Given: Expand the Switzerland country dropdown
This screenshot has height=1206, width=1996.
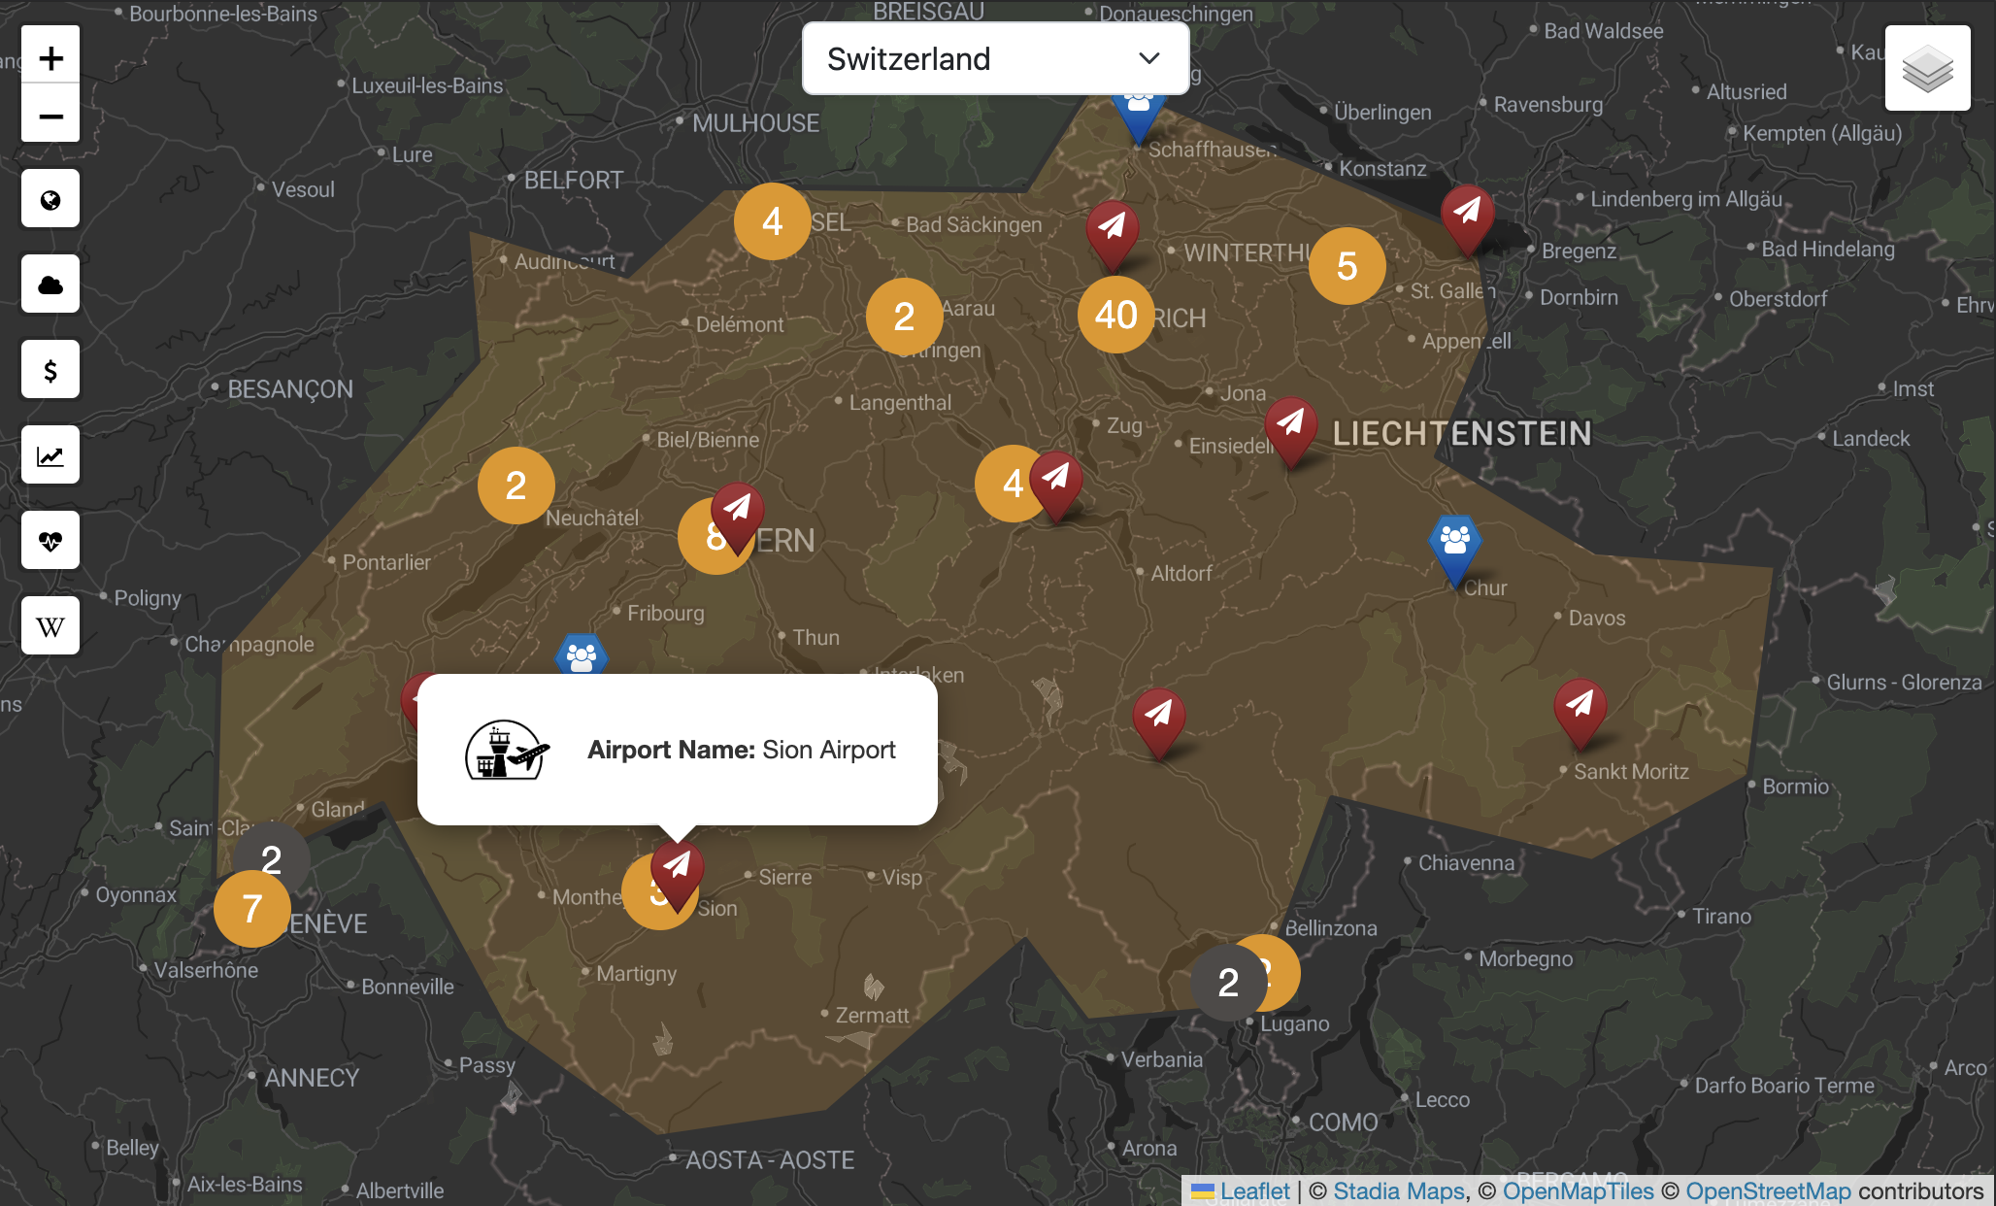Looking at the screenshot, I should 995,59.
